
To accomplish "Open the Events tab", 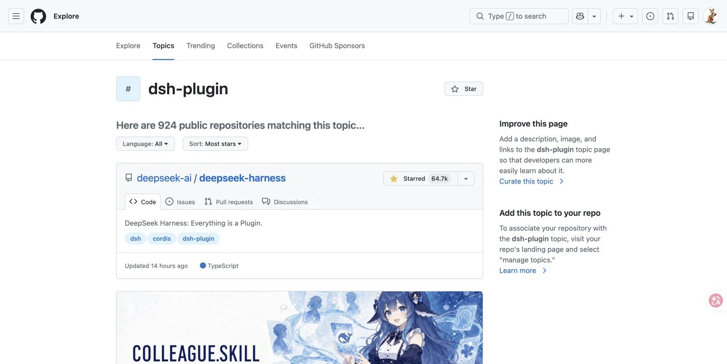I will 286,45.
